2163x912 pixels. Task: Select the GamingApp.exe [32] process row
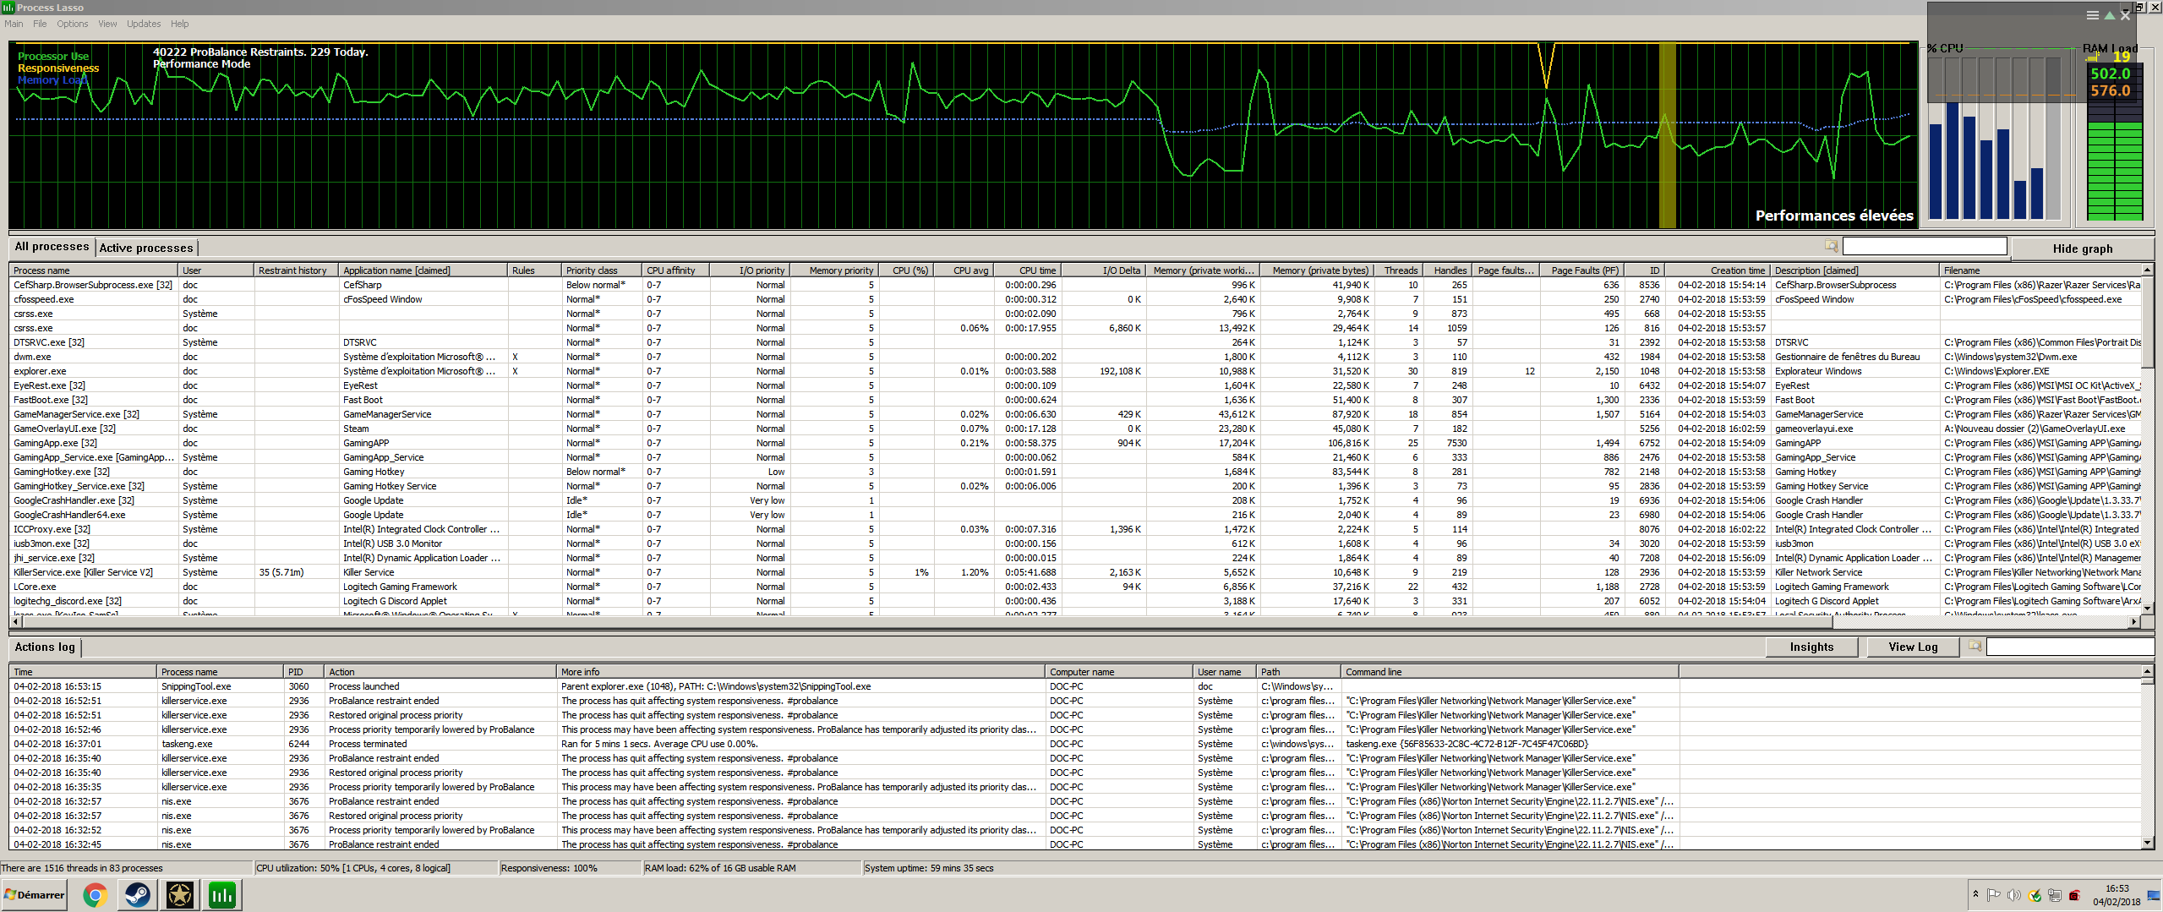tap(1075, 443)
